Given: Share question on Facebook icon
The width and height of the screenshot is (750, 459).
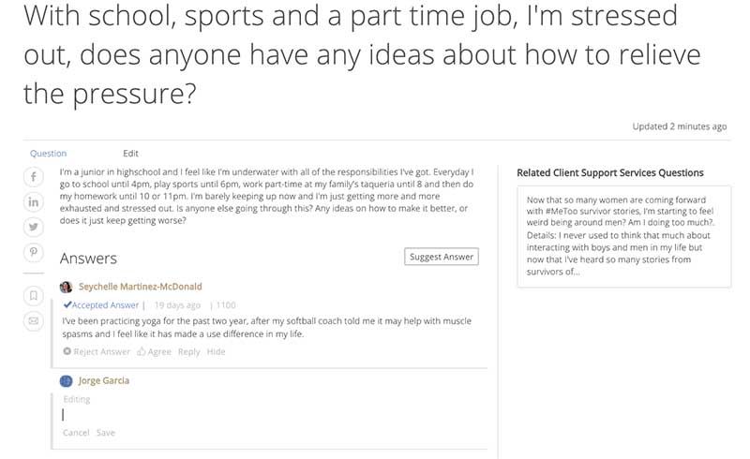Looking at the screenshot, I should click(34, 177).
